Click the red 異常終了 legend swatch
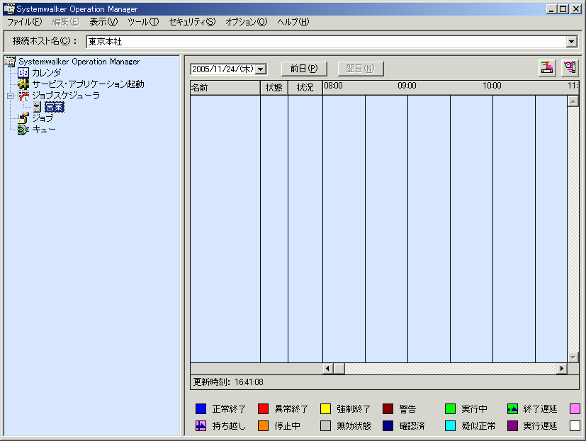 pos(263,409)
